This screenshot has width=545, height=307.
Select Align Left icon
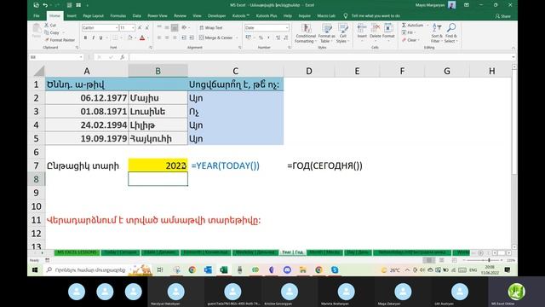click(159, 38)
